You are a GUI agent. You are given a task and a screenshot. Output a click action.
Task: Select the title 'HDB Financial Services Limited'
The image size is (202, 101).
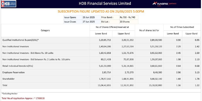coord(105,3)
